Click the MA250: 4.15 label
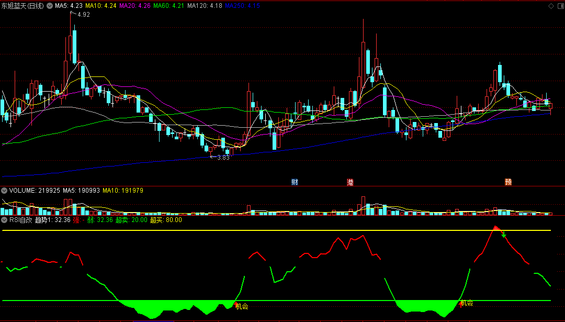This screenshot has width=565, height=322. [242, 6]
